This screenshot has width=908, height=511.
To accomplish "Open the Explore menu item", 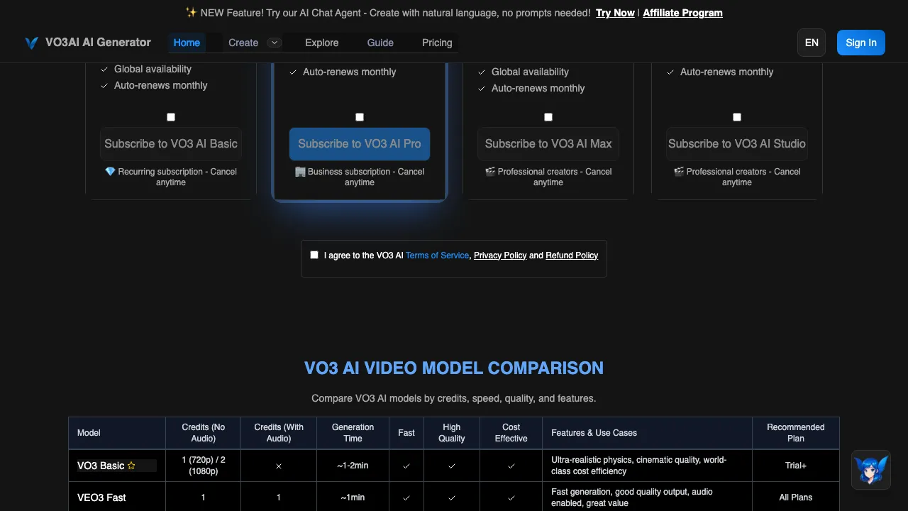I will pos(321,43).
